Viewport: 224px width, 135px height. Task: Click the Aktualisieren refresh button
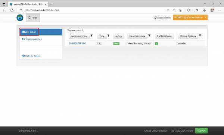[x=162, y=18]
